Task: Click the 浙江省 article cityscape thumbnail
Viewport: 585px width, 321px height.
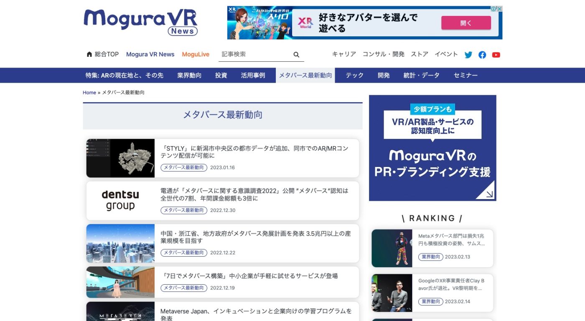Action: (120, 243)
